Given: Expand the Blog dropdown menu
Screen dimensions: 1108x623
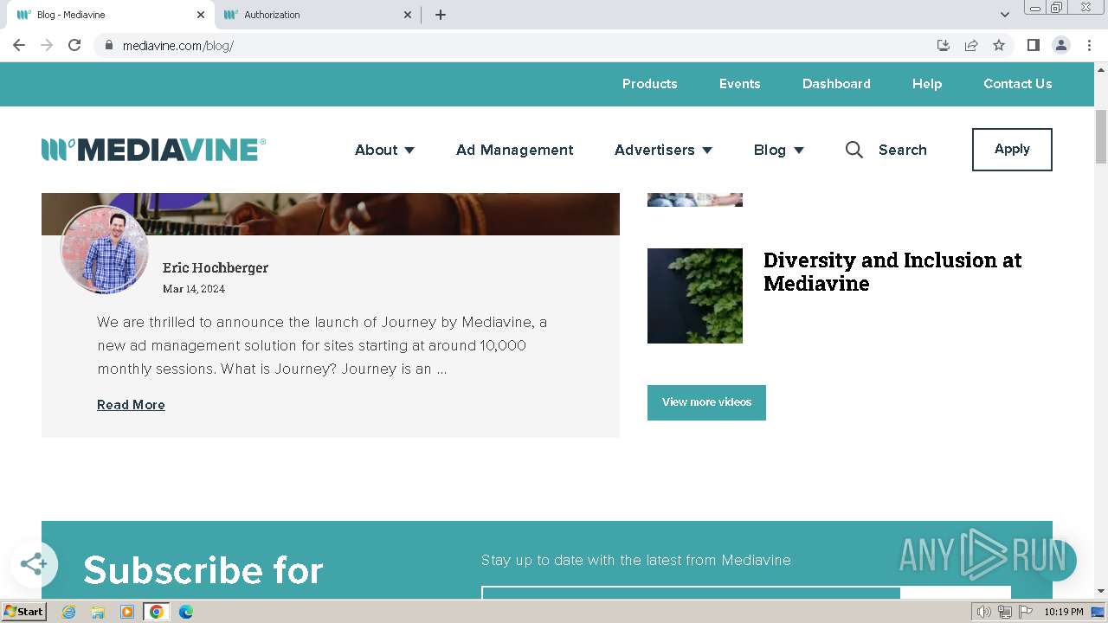Looking at the screenshot, I should tap(778, 150).
